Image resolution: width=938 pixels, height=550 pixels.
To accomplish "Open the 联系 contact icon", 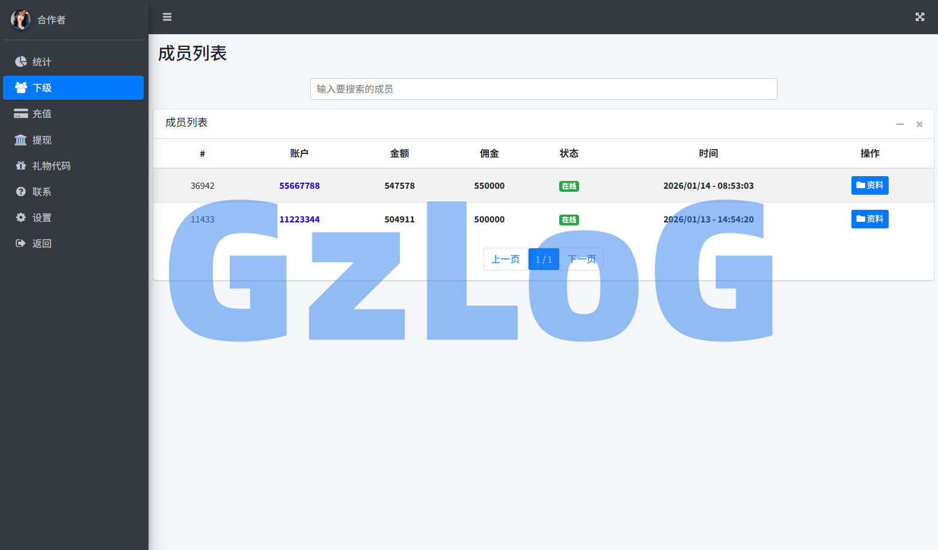I will (x=20, y=191).
